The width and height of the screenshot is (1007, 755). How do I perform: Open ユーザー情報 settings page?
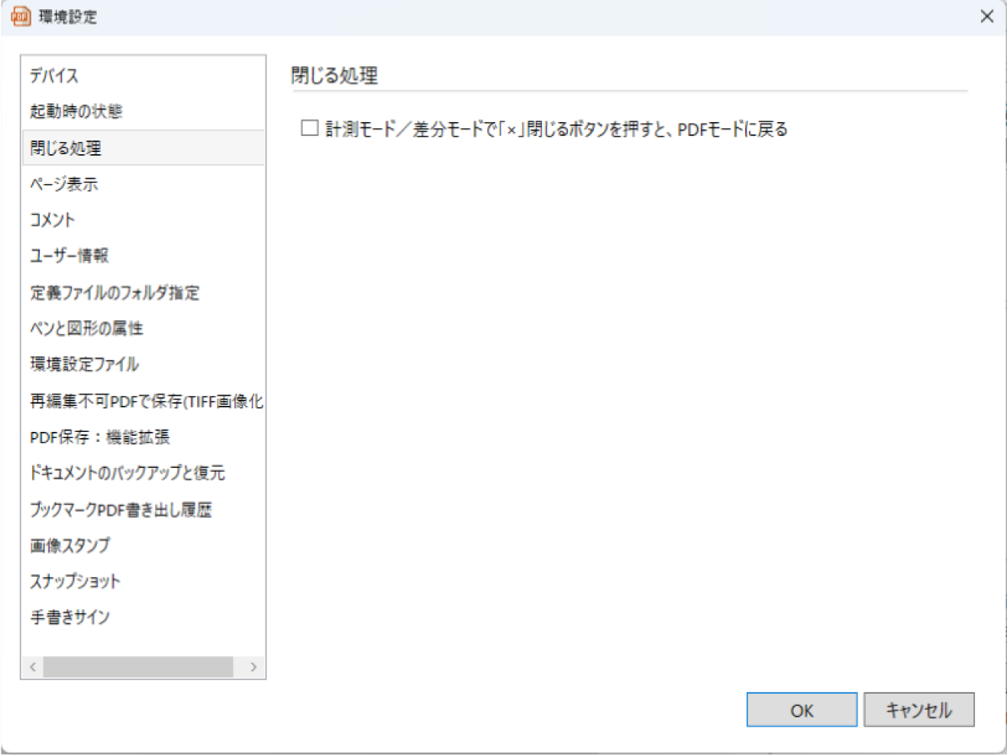point(70,256)
